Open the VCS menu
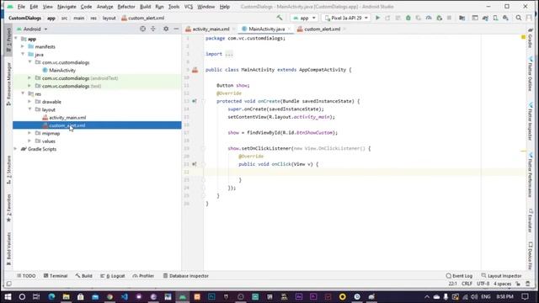 (x=189, y=7)
